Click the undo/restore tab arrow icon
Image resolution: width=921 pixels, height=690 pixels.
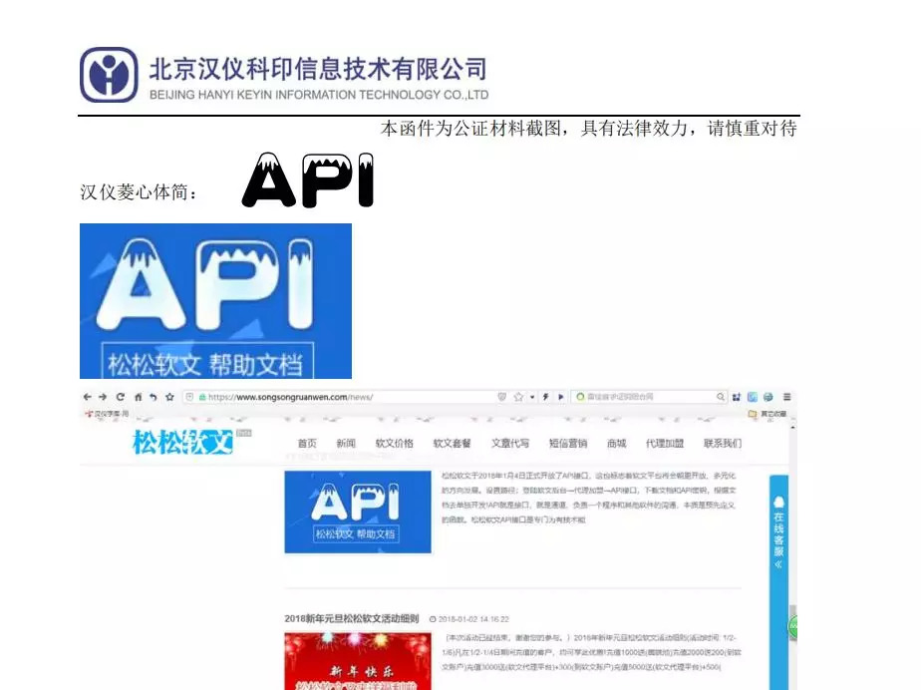153,397
